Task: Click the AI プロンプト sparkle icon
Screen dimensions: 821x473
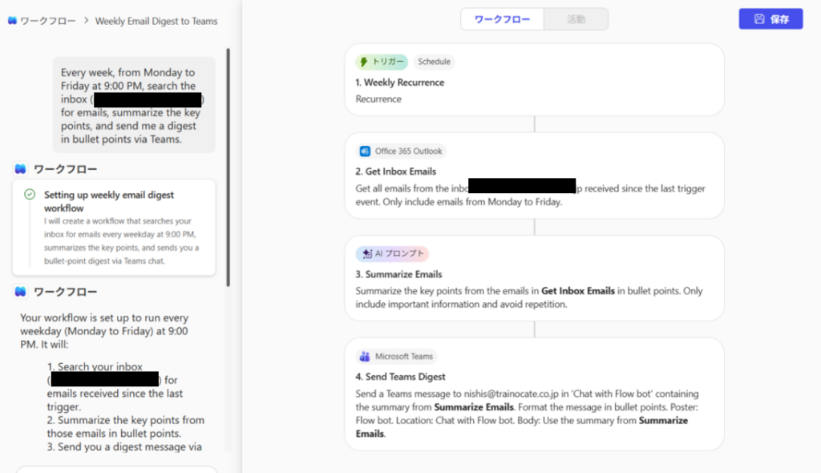Action: pyautogui.click(x=366, y=253)
